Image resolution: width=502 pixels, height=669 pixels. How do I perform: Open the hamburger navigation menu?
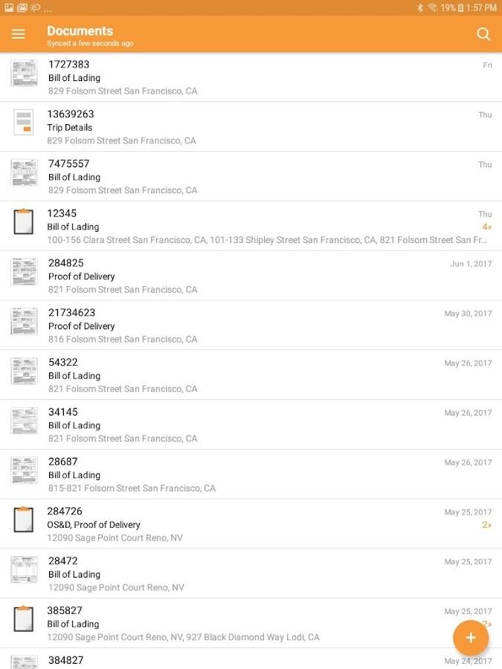point(19,33)
